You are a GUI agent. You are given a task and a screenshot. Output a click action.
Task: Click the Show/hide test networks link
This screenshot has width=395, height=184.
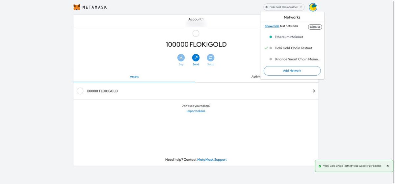(x=272, y=26)
